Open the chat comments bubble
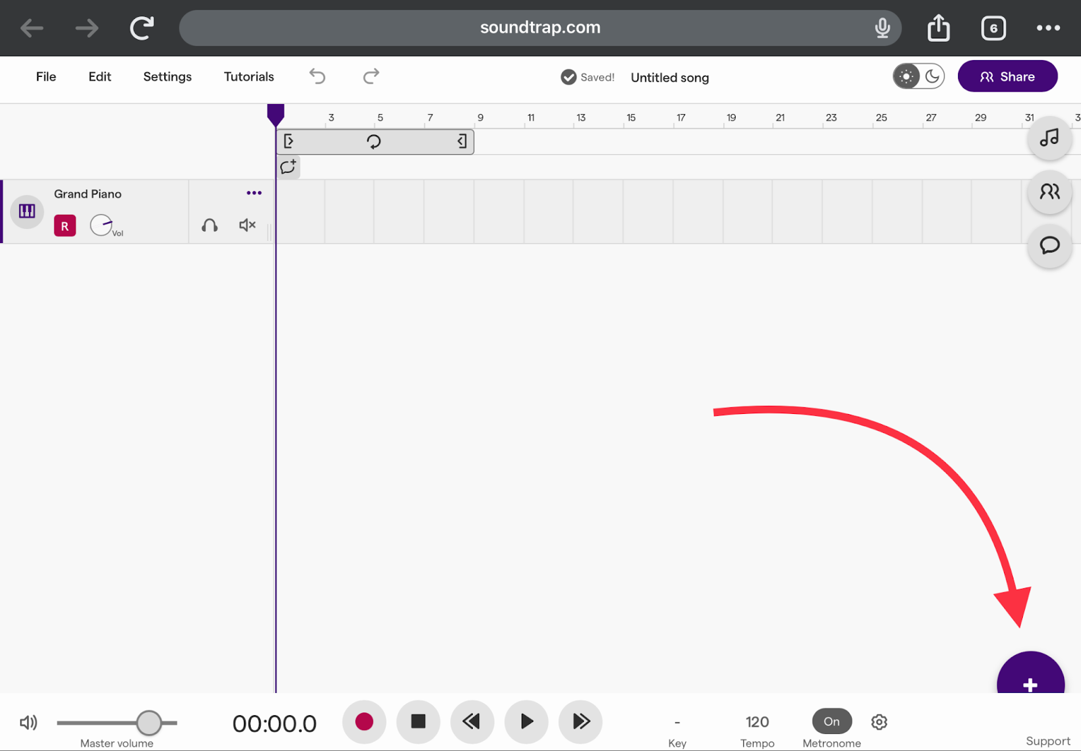Image resolution: width=1081 pixels, height=751 pixels. coord(1049,245)
